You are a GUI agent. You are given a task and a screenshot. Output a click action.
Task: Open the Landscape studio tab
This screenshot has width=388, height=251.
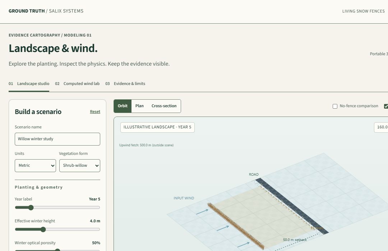click(x=29, y=84)
